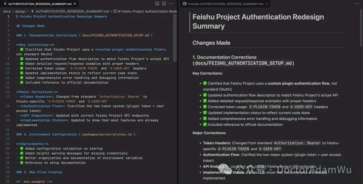Click source line '### 1. Documentation Corrections'
This screenshot has height=184, width=363.
[84, 35]
